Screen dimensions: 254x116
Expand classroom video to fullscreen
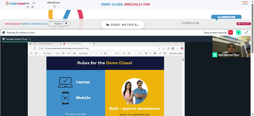246,32
